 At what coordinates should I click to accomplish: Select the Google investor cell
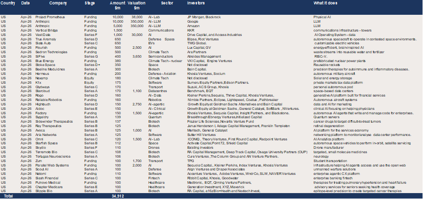point(192,21)
